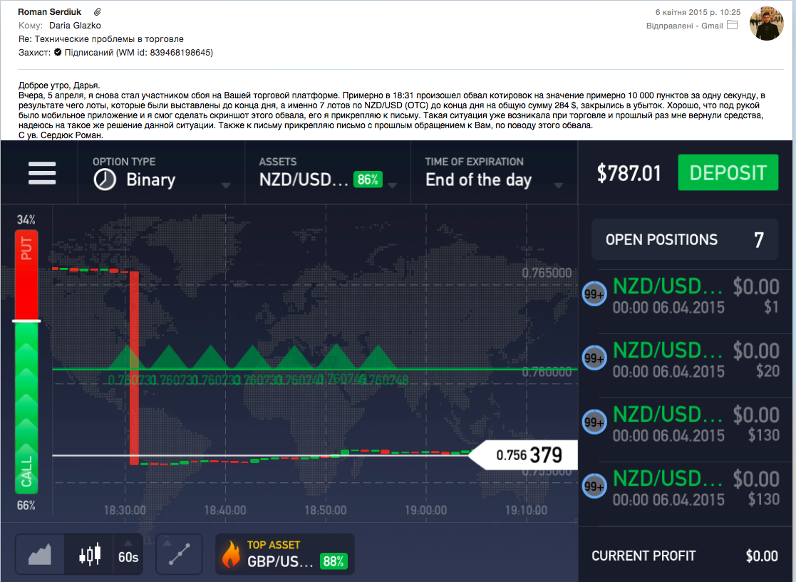Switch to area chart view
Screen dimensions: 796x582
pyautogui.click(x=39, y=554)
